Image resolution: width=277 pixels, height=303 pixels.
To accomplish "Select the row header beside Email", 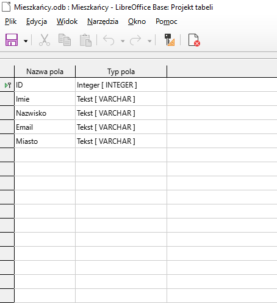I will coord(7,127).
